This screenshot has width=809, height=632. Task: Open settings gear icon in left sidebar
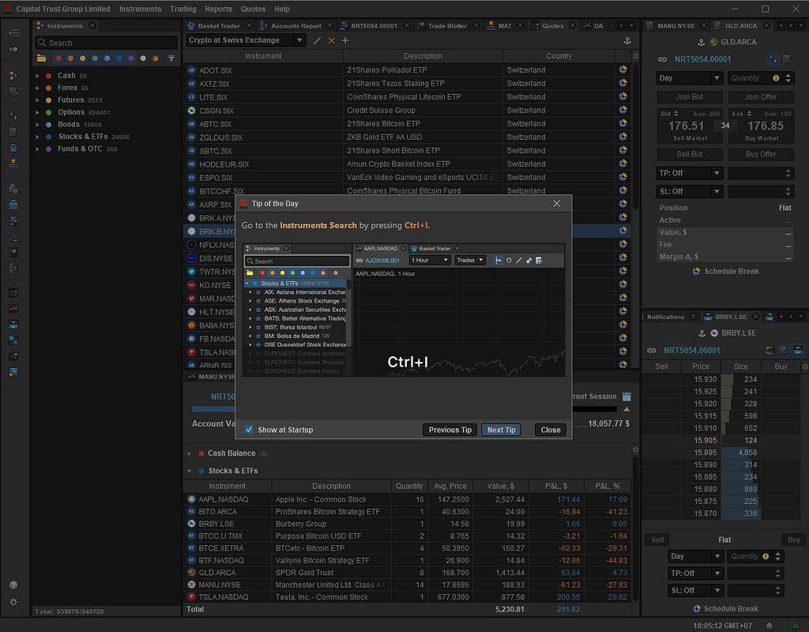point(13,602)
